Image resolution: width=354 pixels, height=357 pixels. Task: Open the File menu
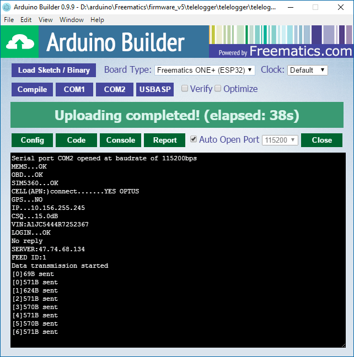(x=9, y=20)
